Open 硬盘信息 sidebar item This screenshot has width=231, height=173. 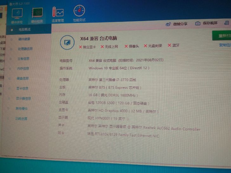[x=23, y=78]
